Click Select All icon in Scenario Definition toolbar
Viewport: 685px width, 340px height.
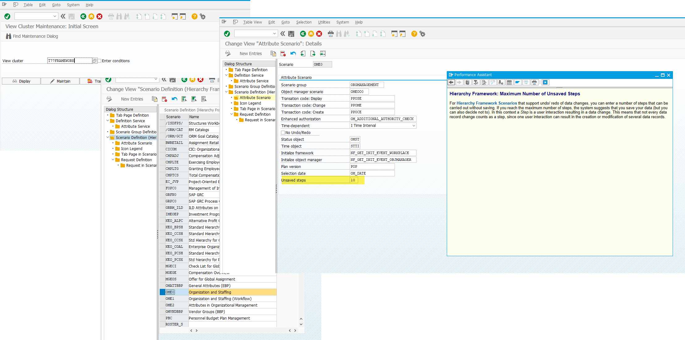coord(184,99)
